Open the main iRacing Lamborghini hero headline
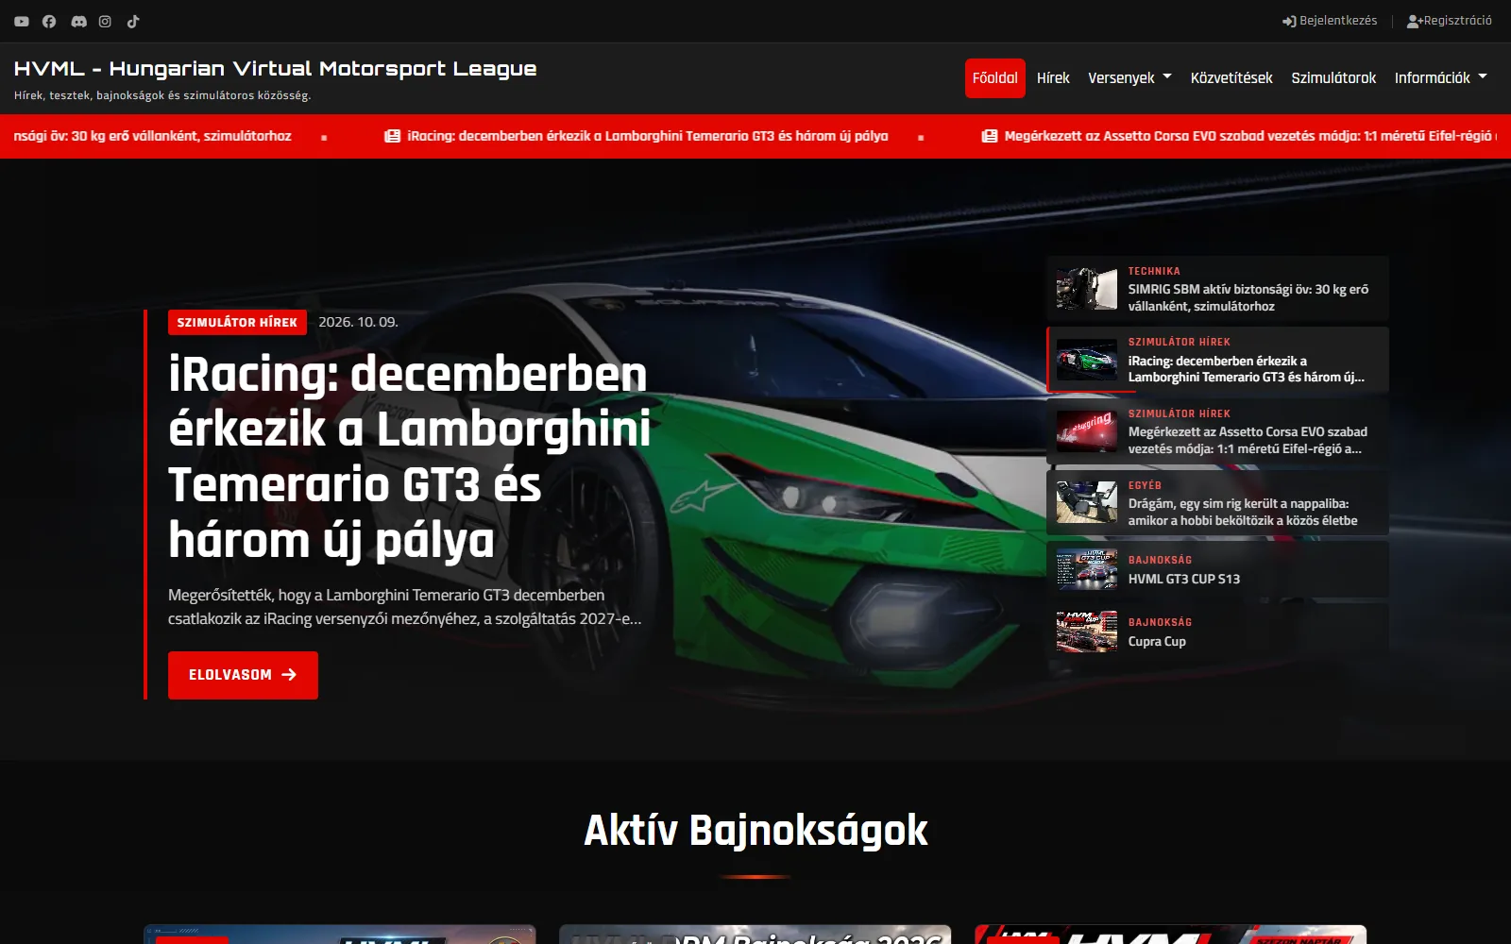1511x944 pixels. click(x=410, y=457)
